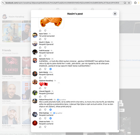Like Gjejlone Haradinaj's heart comment
The height and width of the screenshot is (135, 140).
click(x=40, y=88)
